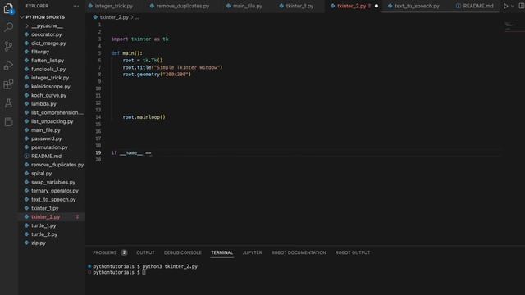Open README.md in the explorer
The height and width of the screenshot is (295, 525).
tap(46, 157)
